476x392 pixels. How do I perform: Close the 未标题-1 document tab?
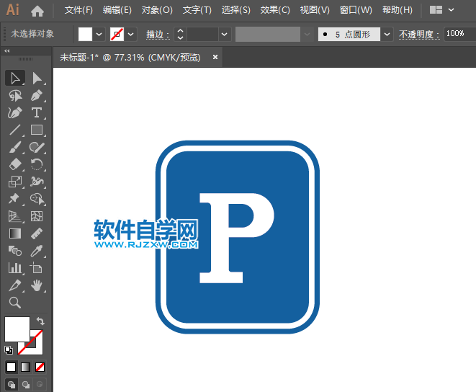click(215, 57)
